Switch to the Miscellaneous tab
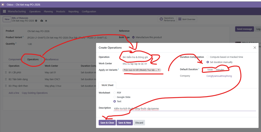Viewport: 261px width, 132px height. click(x=52, y=59)
